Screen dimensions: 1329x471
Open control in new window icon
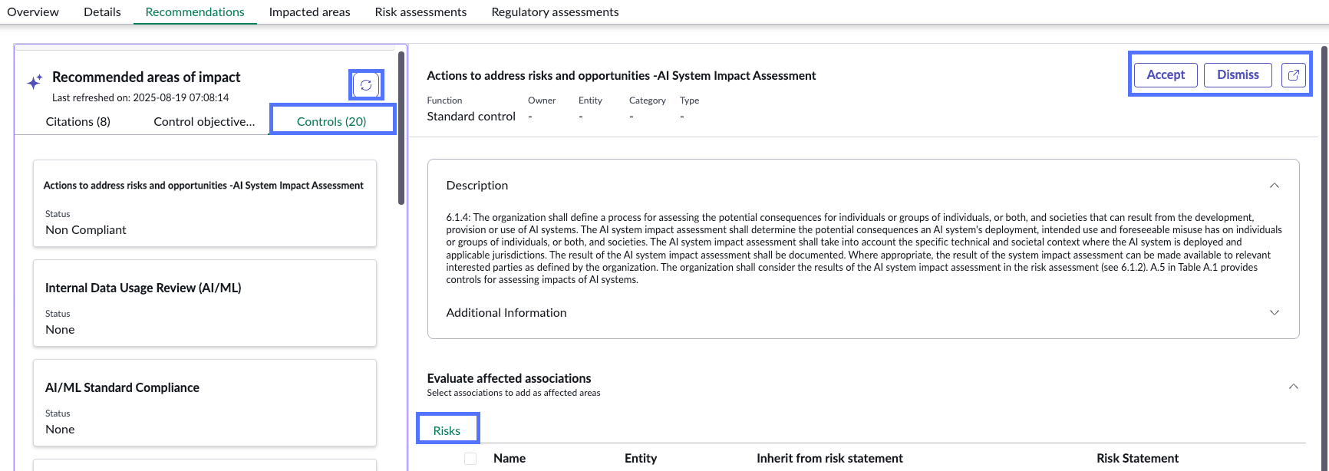tap(1294, 75)
